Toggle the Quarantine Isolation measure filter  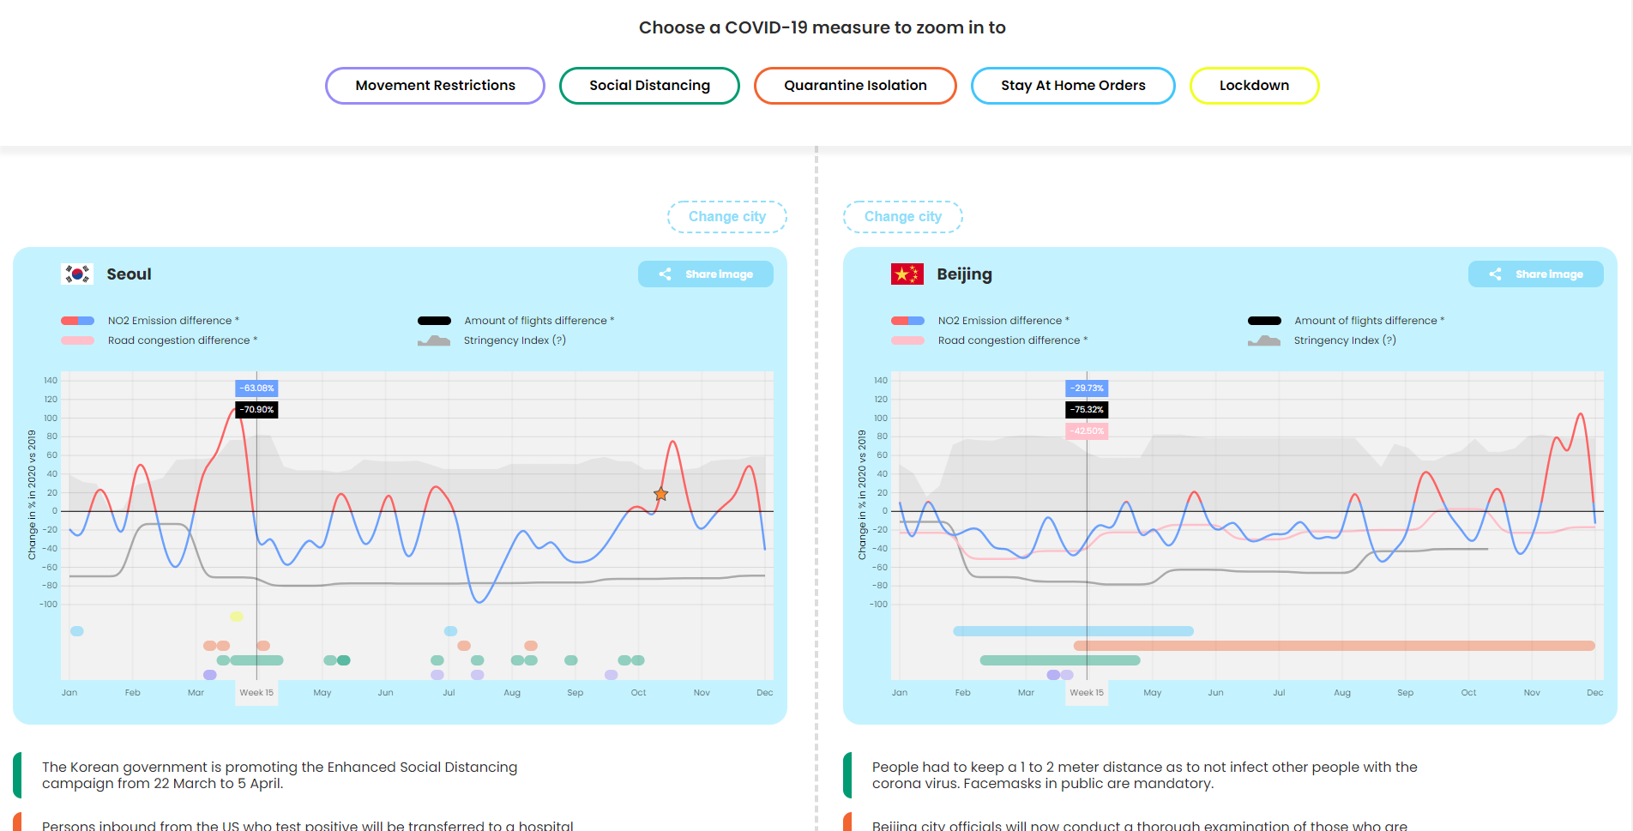[855, 86]
